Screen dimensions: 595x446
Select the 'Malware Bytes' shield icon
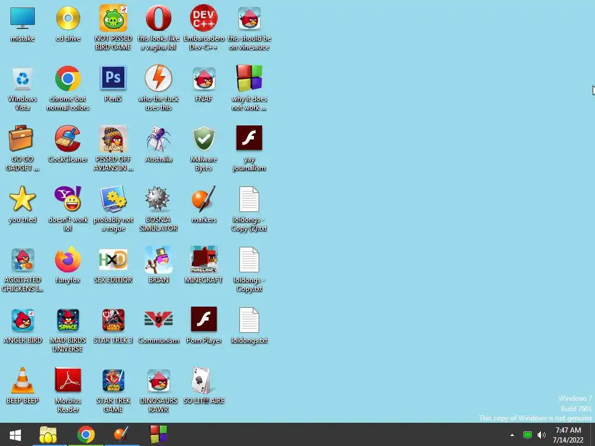pyautogui.click(x=204, y=138)
